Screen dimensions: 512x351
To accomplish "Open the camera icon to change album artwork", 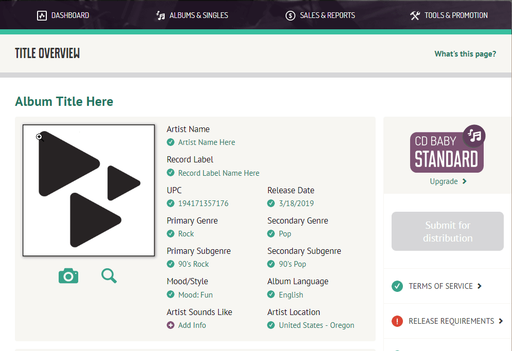I will (x=68, y=275).
